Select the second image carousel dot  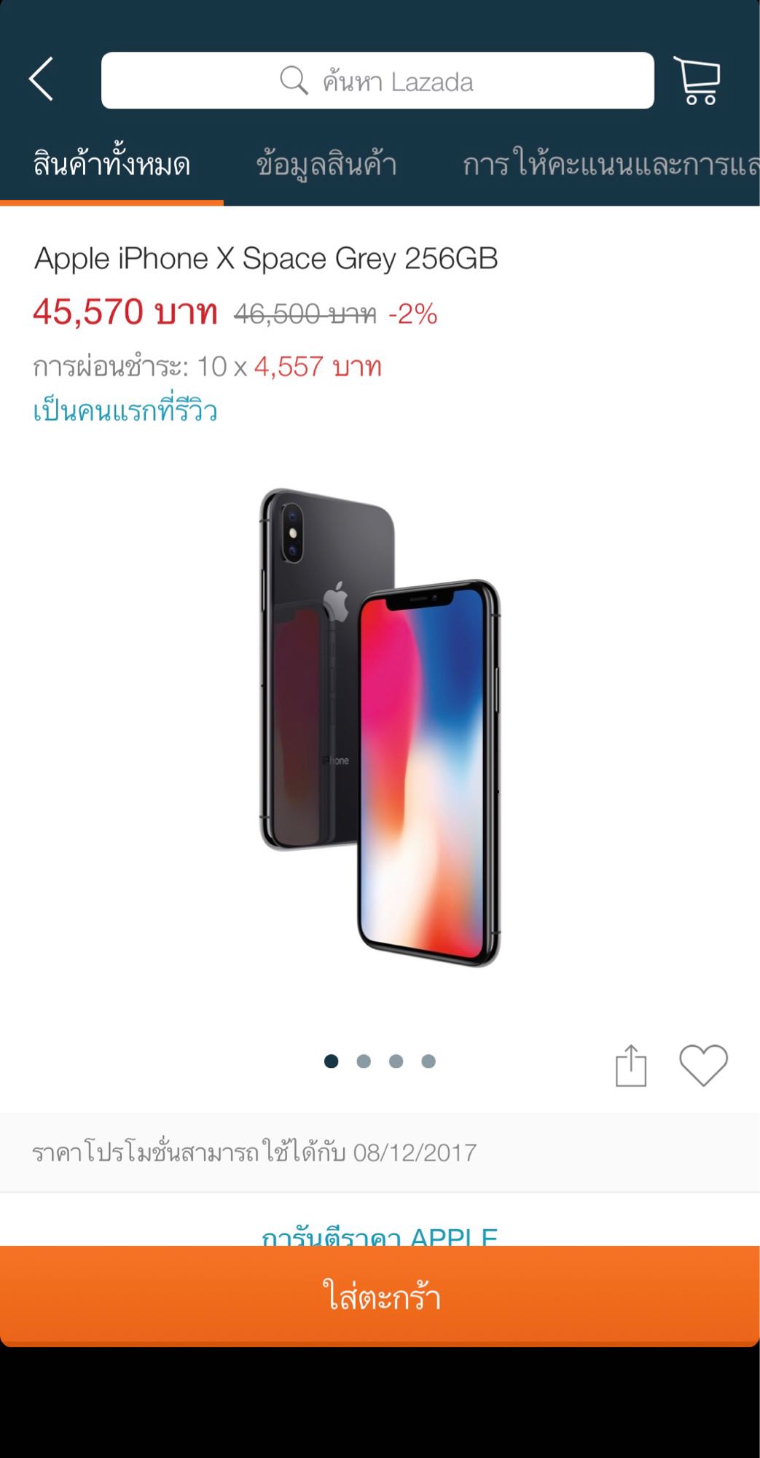[x=364, y=1061]
